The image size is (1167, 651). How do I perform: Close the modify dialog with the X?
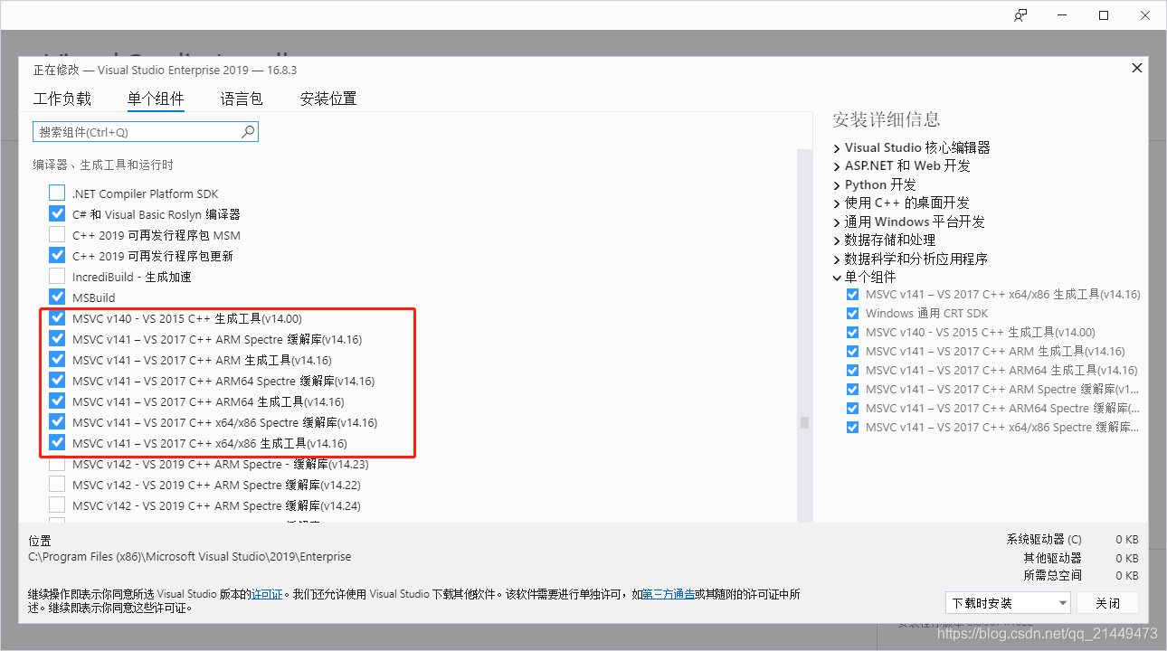pos(1137,68)
